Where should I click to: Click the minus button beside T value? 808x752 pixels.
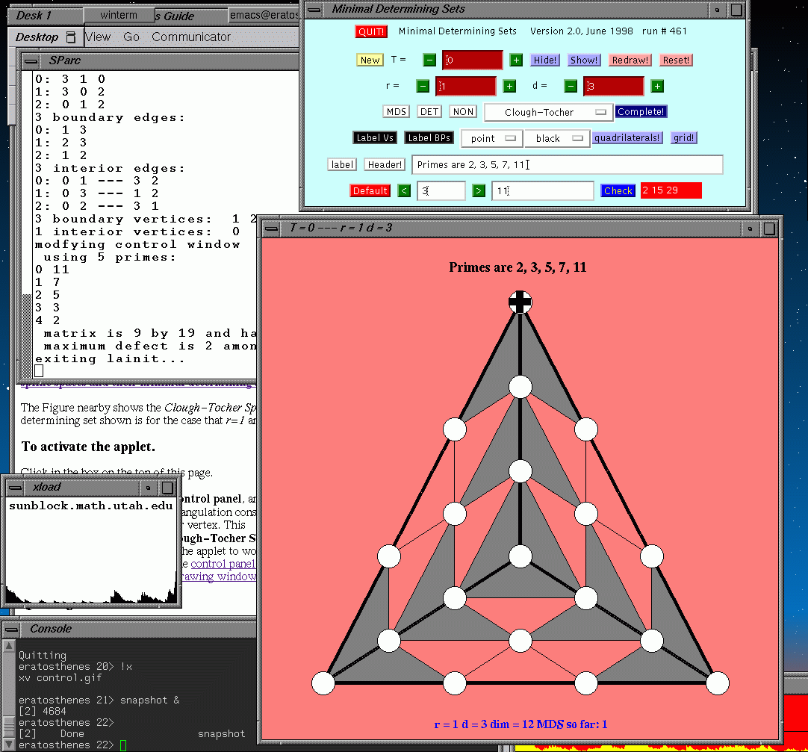(429, 60)
